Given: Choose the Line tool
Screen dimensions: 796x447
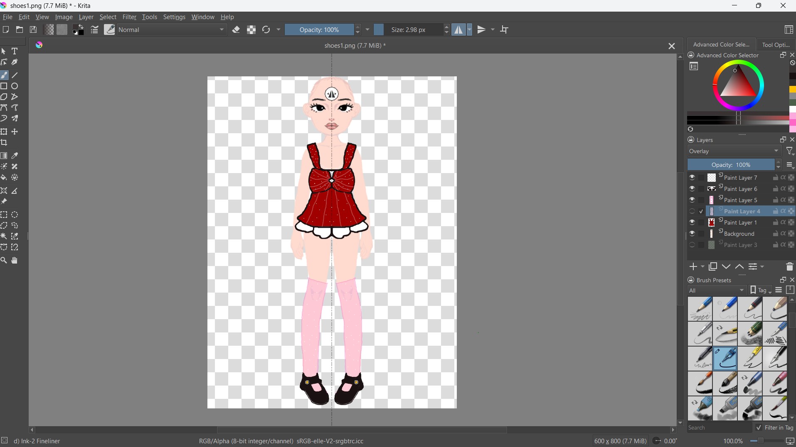Looking at the screenshot, I should [15, 75].
